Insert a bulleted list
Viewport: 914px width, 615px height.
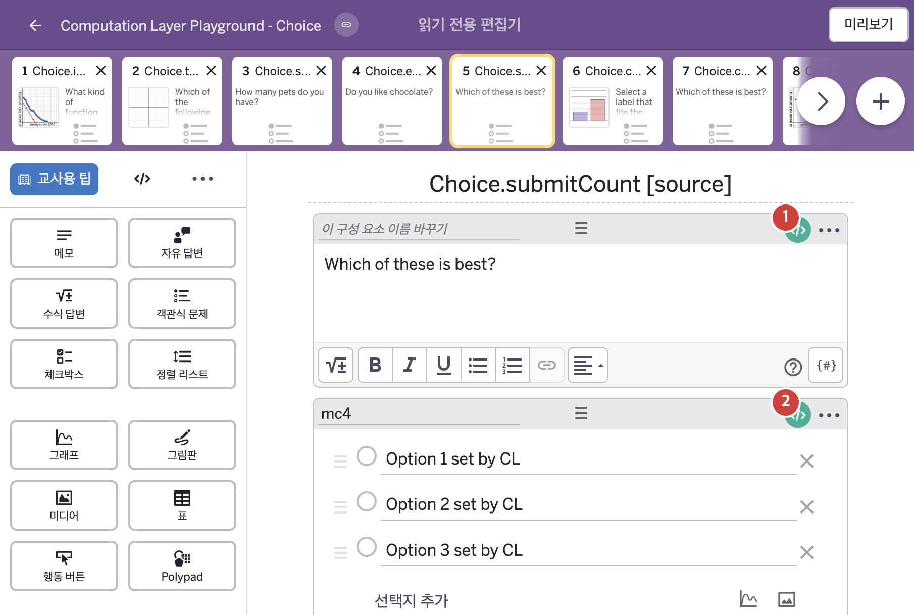(x=478, y=365)
